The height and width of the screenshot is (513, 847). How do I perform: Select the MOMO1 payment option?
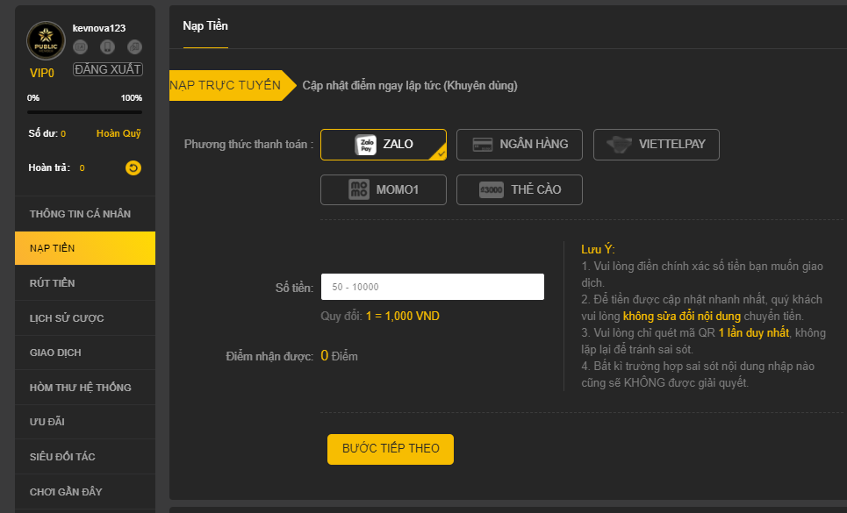(x=384, y=189)
